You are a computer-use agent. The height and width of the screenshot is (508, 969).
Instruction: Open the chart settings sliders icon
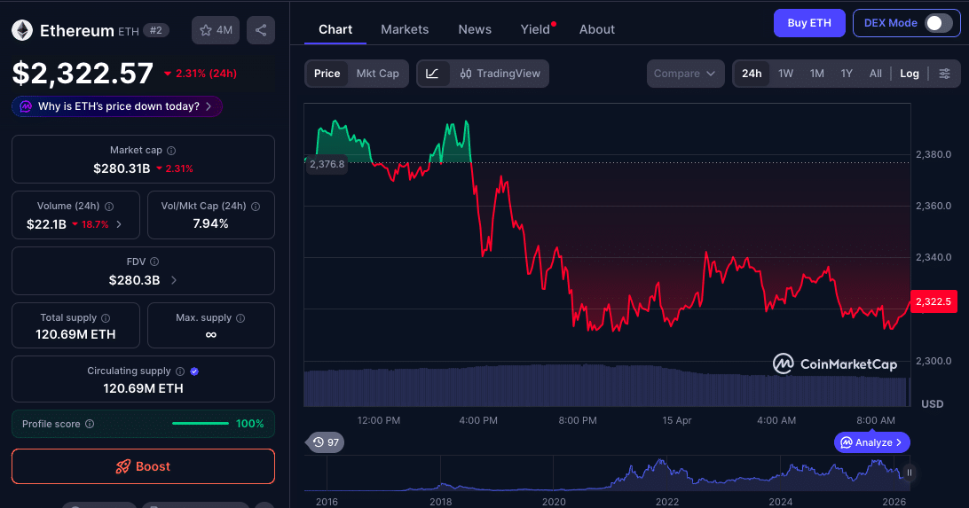[x=944, y=74]
